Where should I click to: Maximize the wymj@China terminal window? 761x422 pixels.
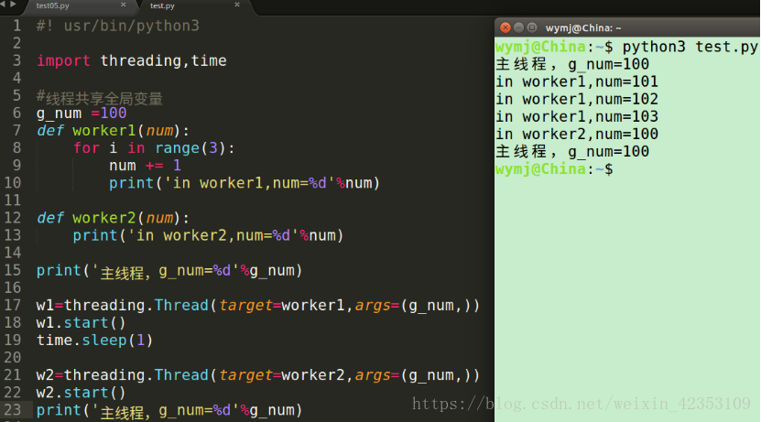[532, 27]
